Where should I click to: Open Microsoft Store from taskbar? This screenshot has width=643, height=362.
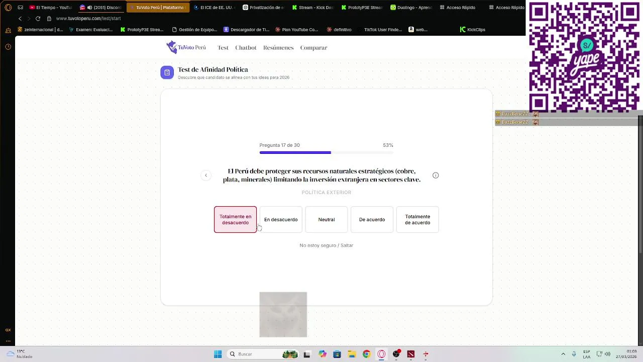(337, 354)
